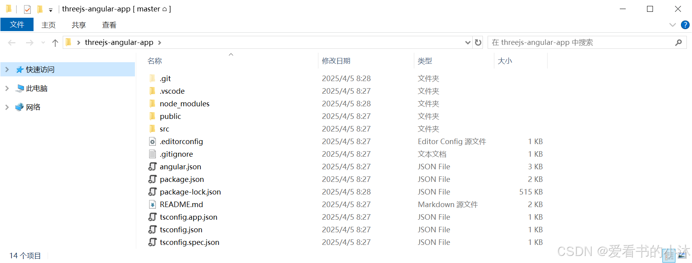692x263 pixels.
Task: Refresh the current folder view
Action: point(478,43)
